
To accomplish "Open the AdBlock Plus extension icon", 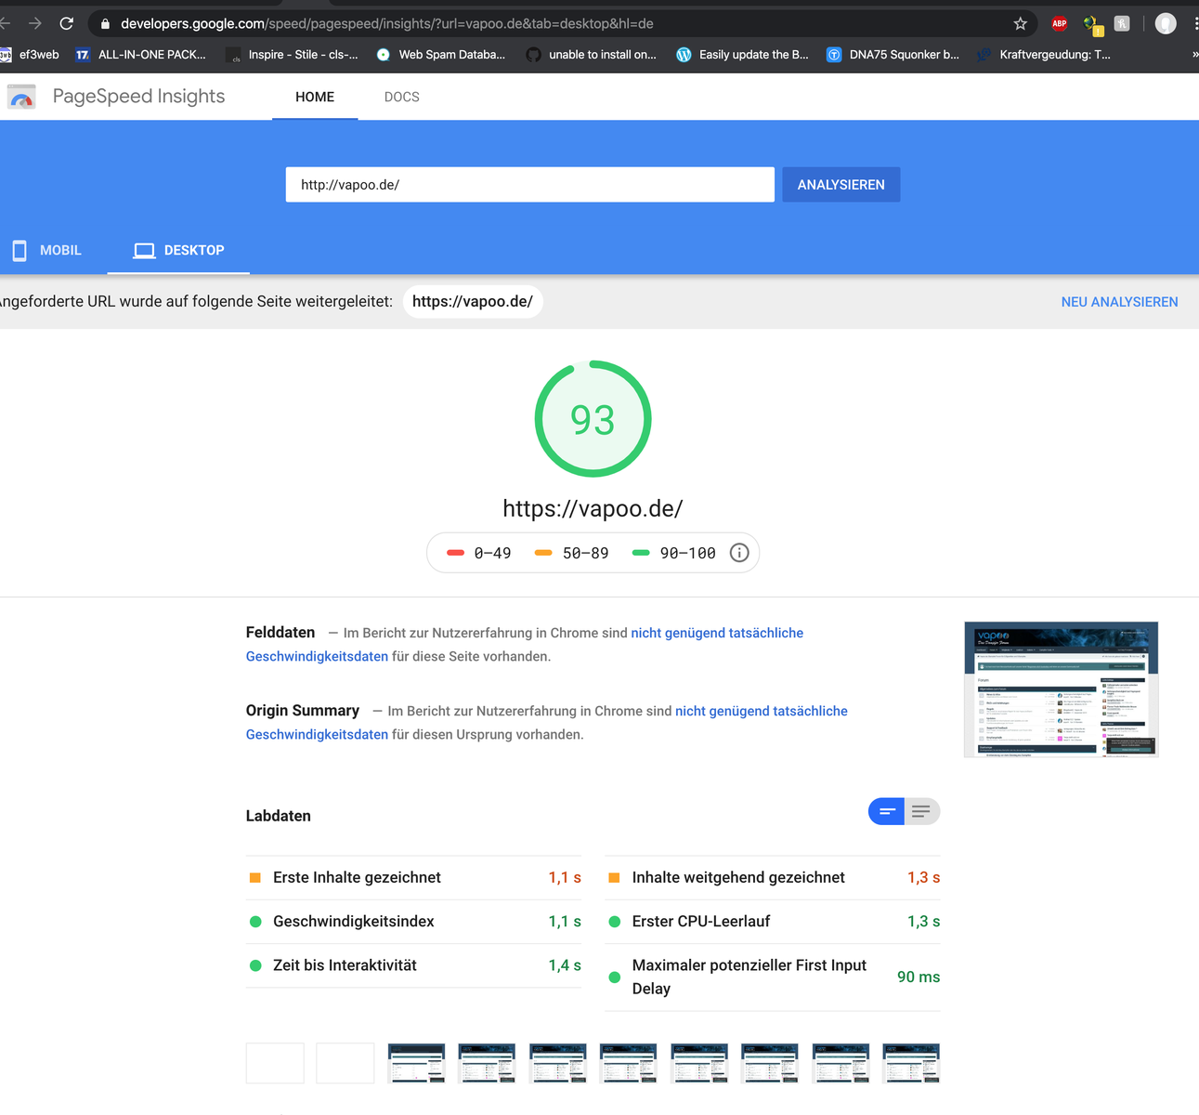I will click(1059, 23).
